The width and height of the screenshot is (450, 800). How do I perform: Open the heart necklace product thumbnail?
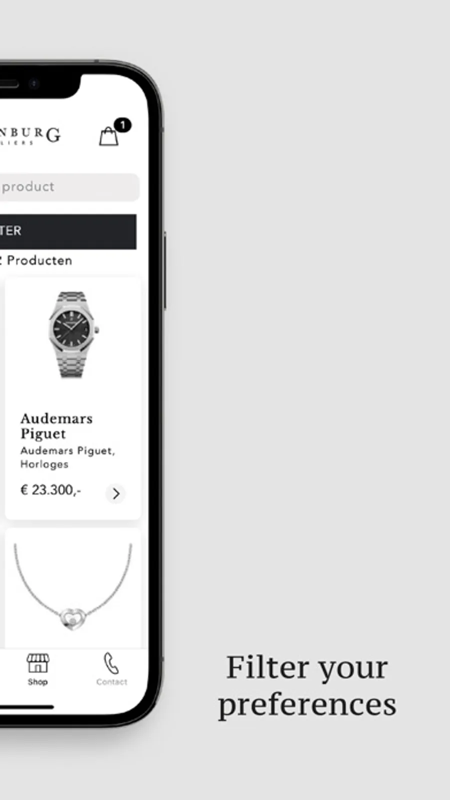pos(73,587)
